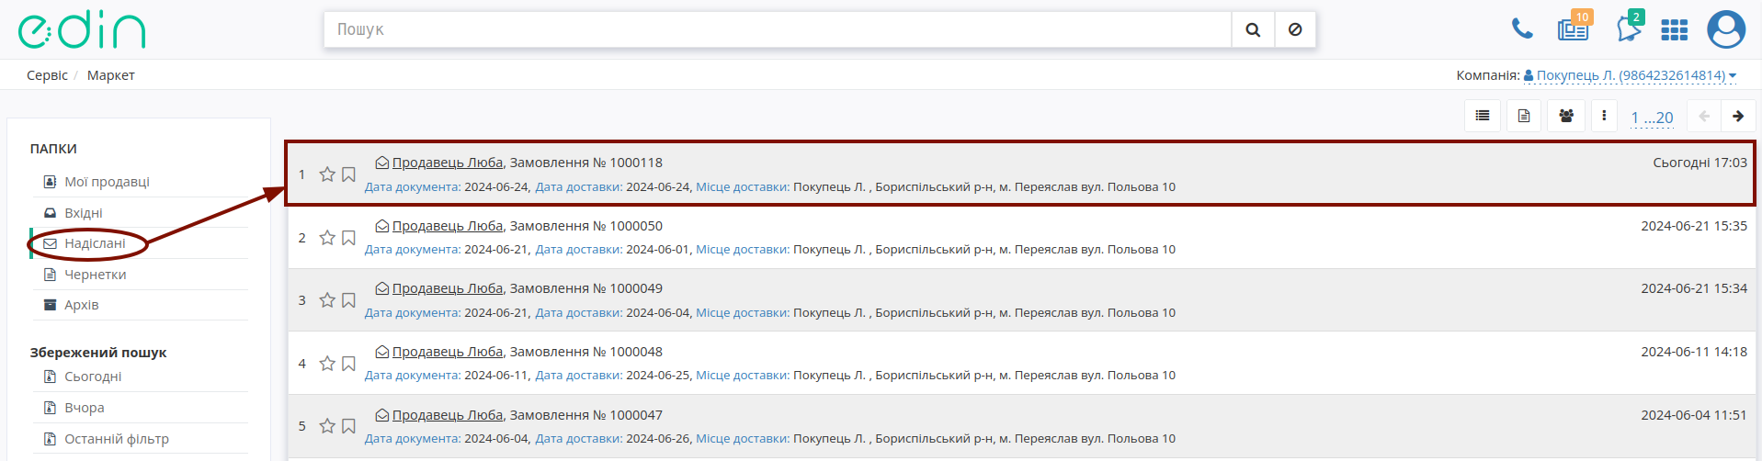Click the document view toolbar icon
Image resolution: width=1762 pixels, height=461 pixels.
[x=1524, y=116]
